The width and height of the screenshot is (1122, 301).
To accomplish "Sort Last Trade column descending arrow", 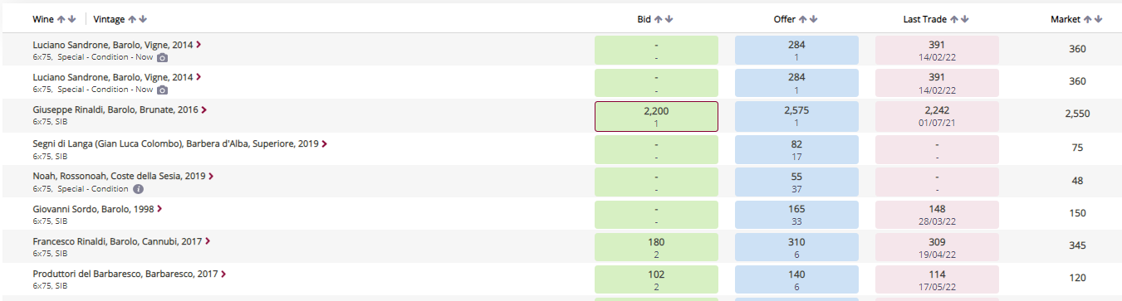I will (x=965, y=19).
